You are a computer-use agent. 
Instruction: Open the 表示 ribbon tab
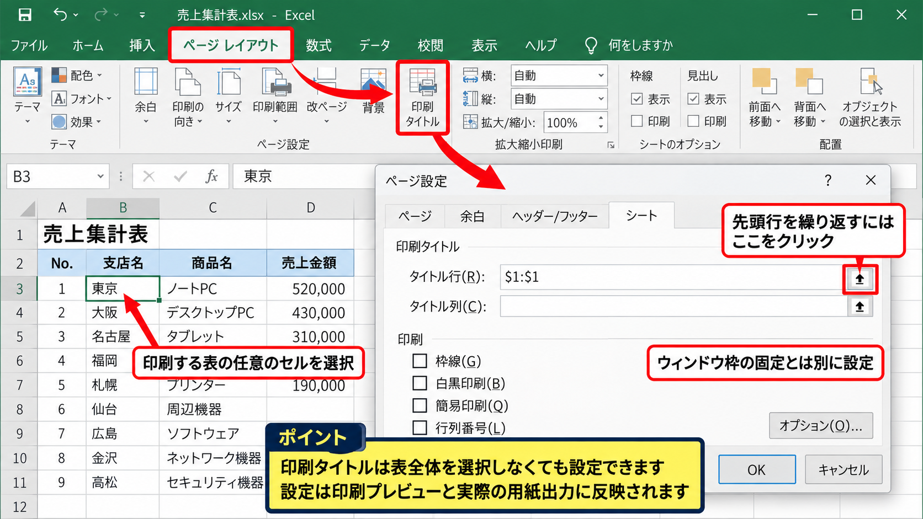point(485,45)
